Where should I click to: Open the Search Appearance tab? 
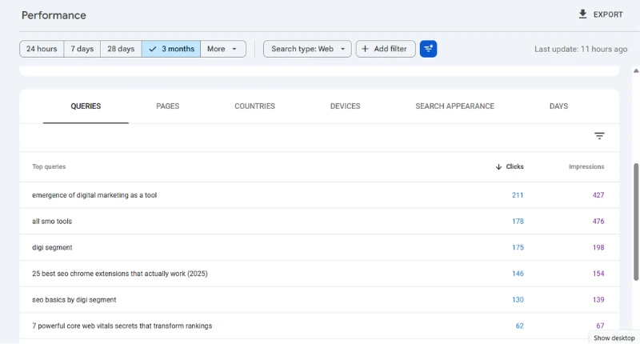tap(454, 106)
